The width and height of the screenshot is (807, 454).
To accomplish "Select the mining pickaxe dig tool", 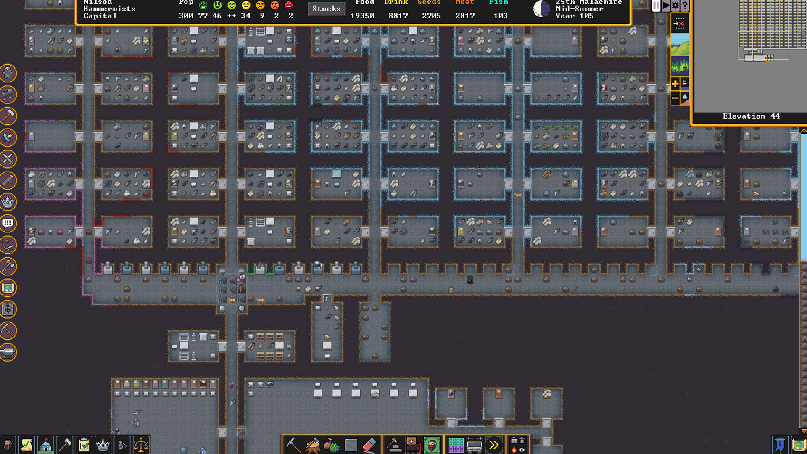I will coord(293,445).
